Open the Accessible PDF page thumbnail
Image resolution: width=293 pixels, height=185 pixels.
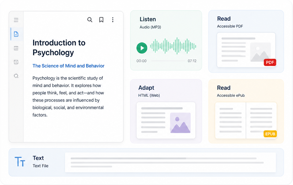tap(246, 50)
